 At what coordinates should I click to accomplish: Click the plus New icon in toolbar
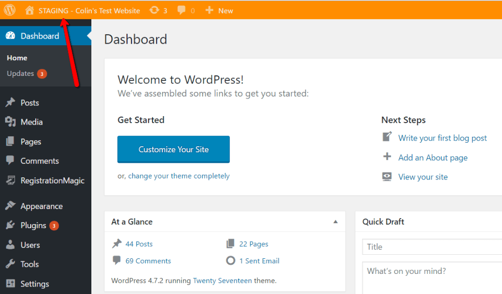pyautogui.click(x=210, y=11)
